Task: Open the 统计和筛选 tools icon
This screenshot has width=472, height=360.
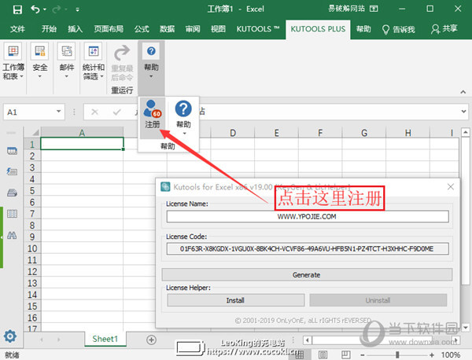Action: click(94, 62)
